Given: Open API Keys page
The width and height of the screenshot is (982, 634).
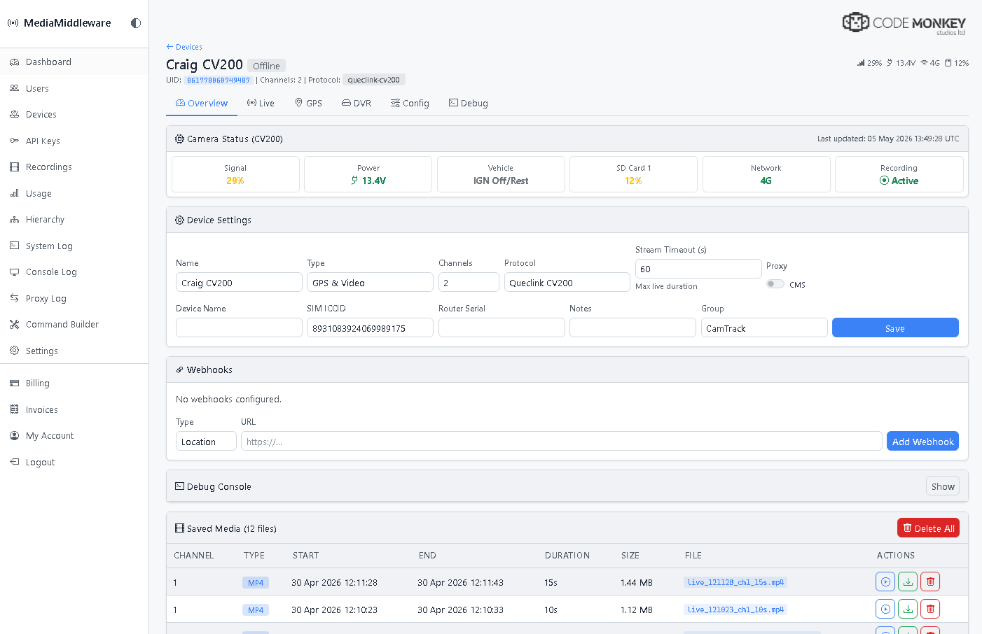Looking at the screenshot, I should (74, 141).
